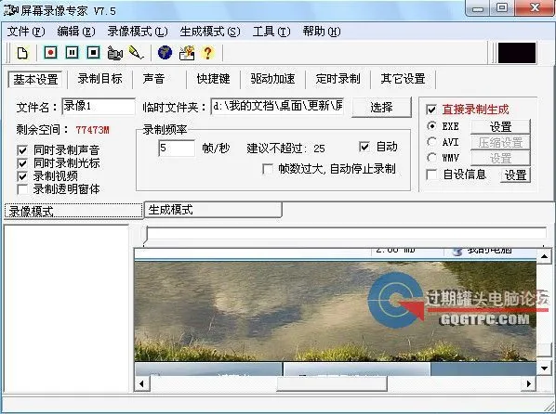Click the 设置 button beside 自设信息
The image size is (556, 414).
point(515,175)
